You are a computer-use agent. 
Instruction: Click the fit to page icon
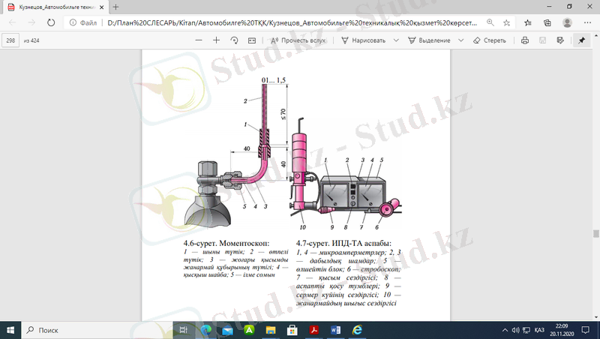tap(251, 40)
